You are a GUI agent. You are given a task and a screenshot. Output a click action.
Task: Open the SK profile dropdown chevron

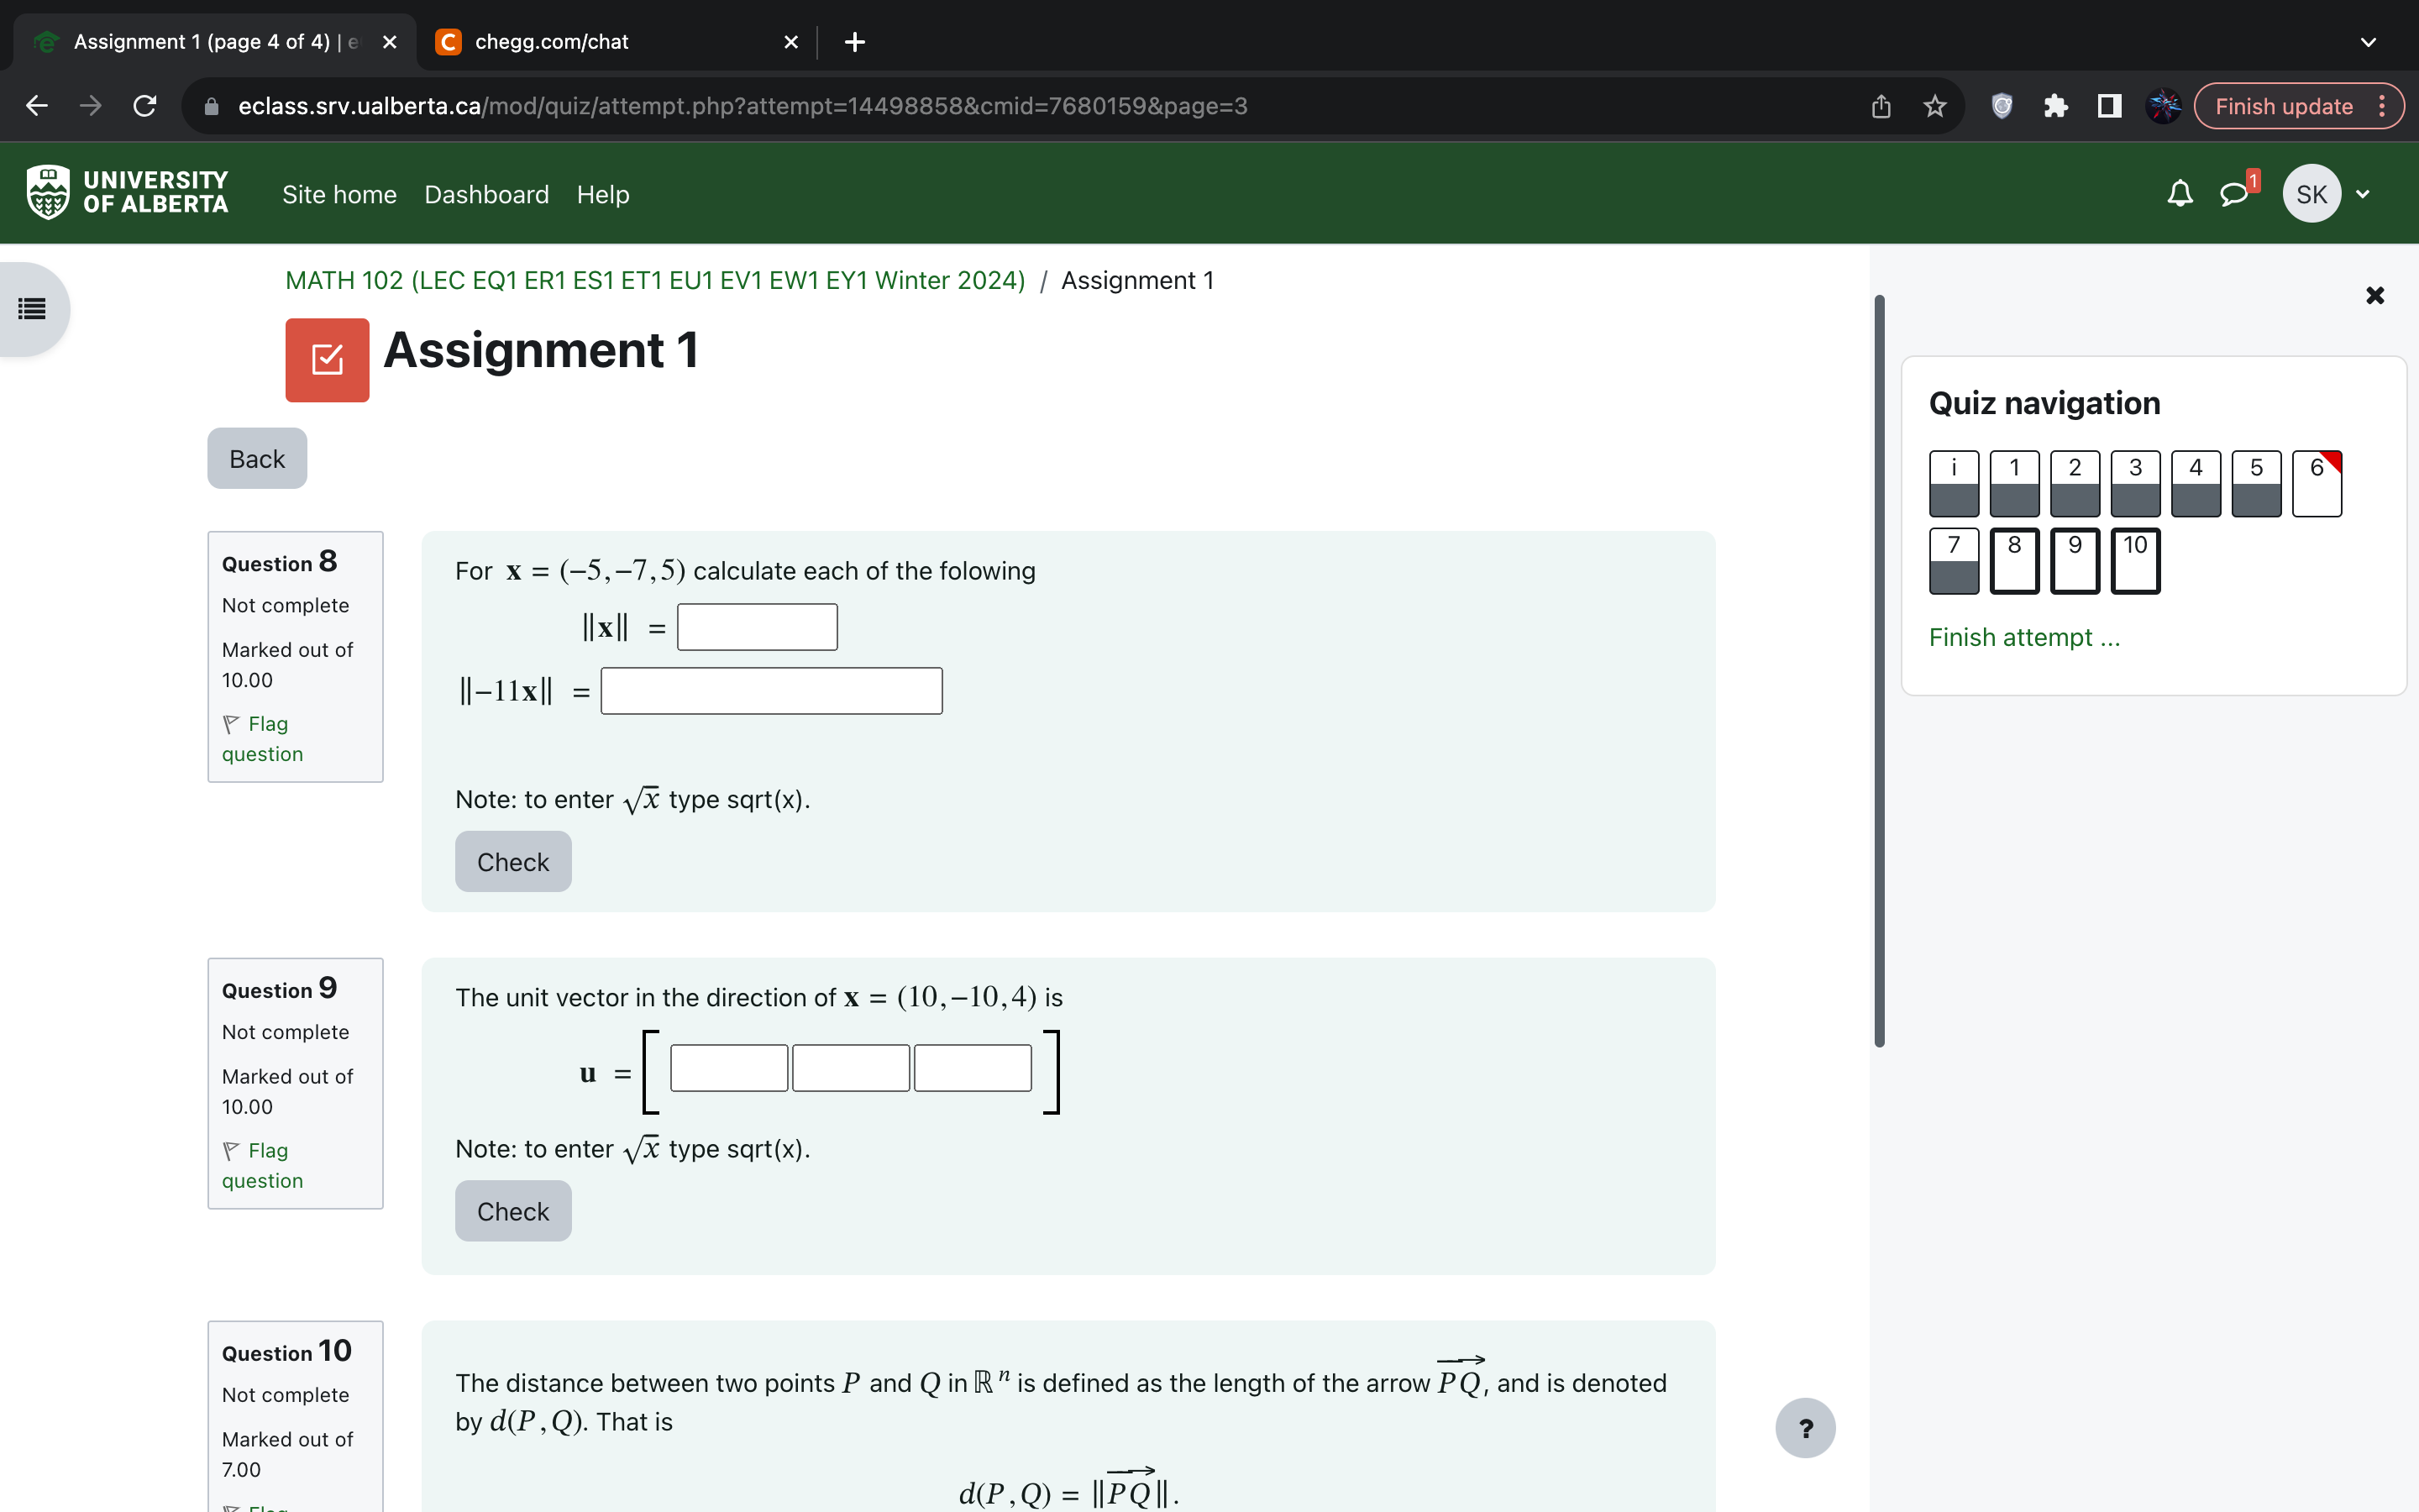coord(2363,193)
